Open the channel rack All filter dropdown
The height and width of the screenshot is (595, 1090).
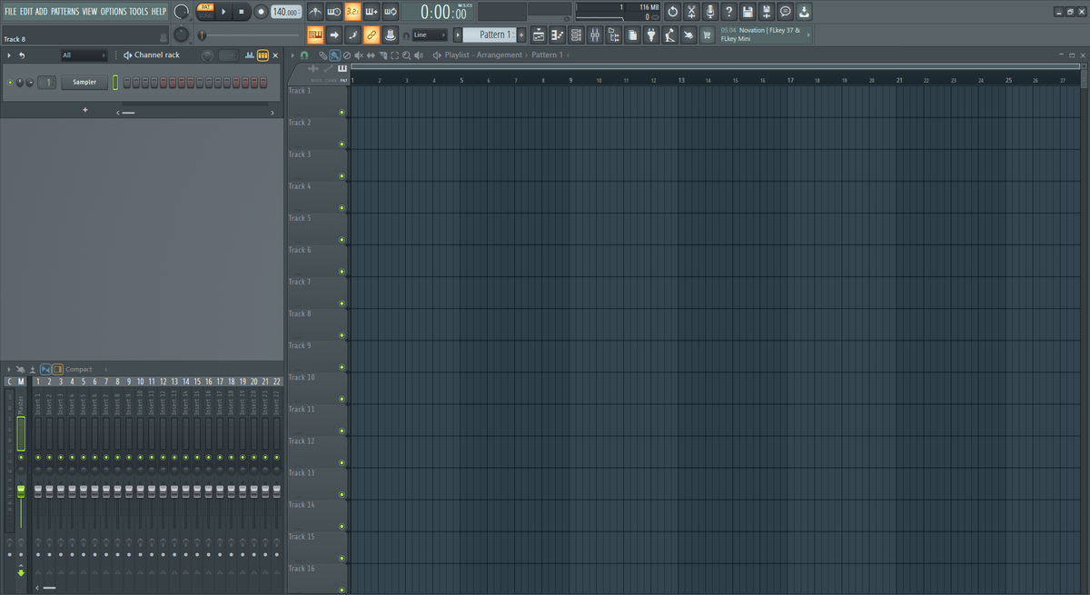(x=84, y=55)
